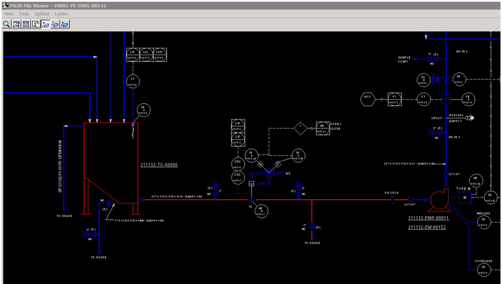The width and height of the screenshot is (502, 284).
Task: Toggle the pressed layer button beside Pan
Action: [46, 24]
